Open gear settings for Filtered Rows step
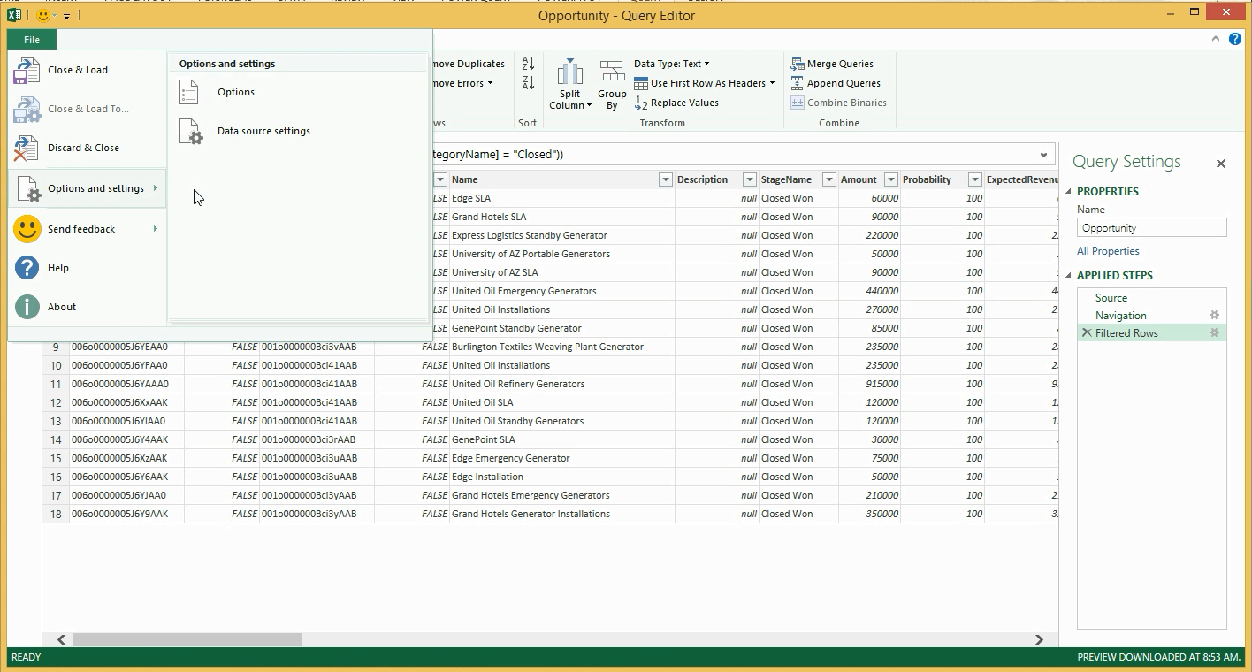Viewport: 1252px width, 672px height. [1214, 333]
